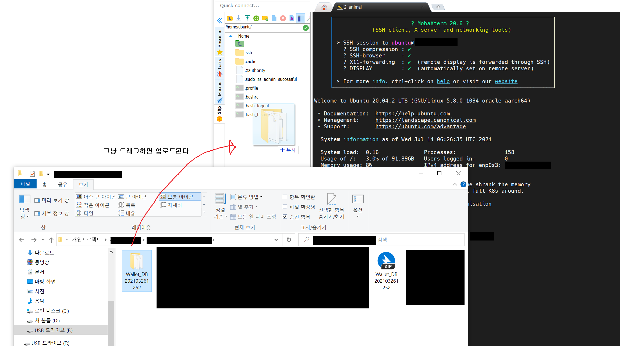Refresh the SFTP folder with green icon
Screen dimensions: 620x346
coord(256,18)
